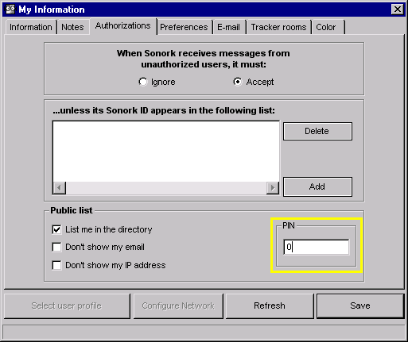The image size is (408, 342).
Task: Enable Don't show my IP address
Action: [56, 265]
